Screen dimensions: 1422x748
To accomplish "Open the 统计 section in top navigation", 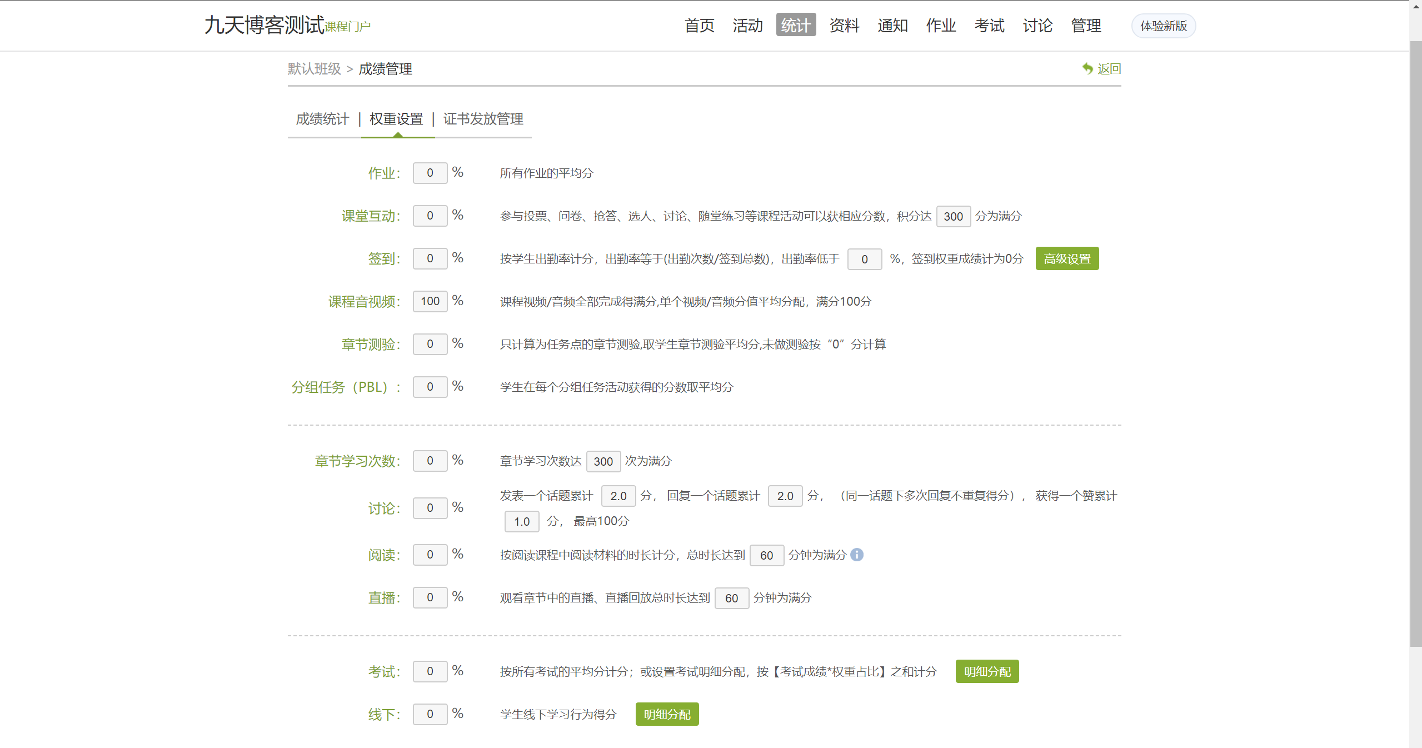I will [x=796, y=25].
